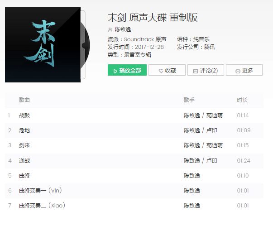Open singer 卢印 on the 危地 row
Screen dimensions: 273x226
[211, 130]
